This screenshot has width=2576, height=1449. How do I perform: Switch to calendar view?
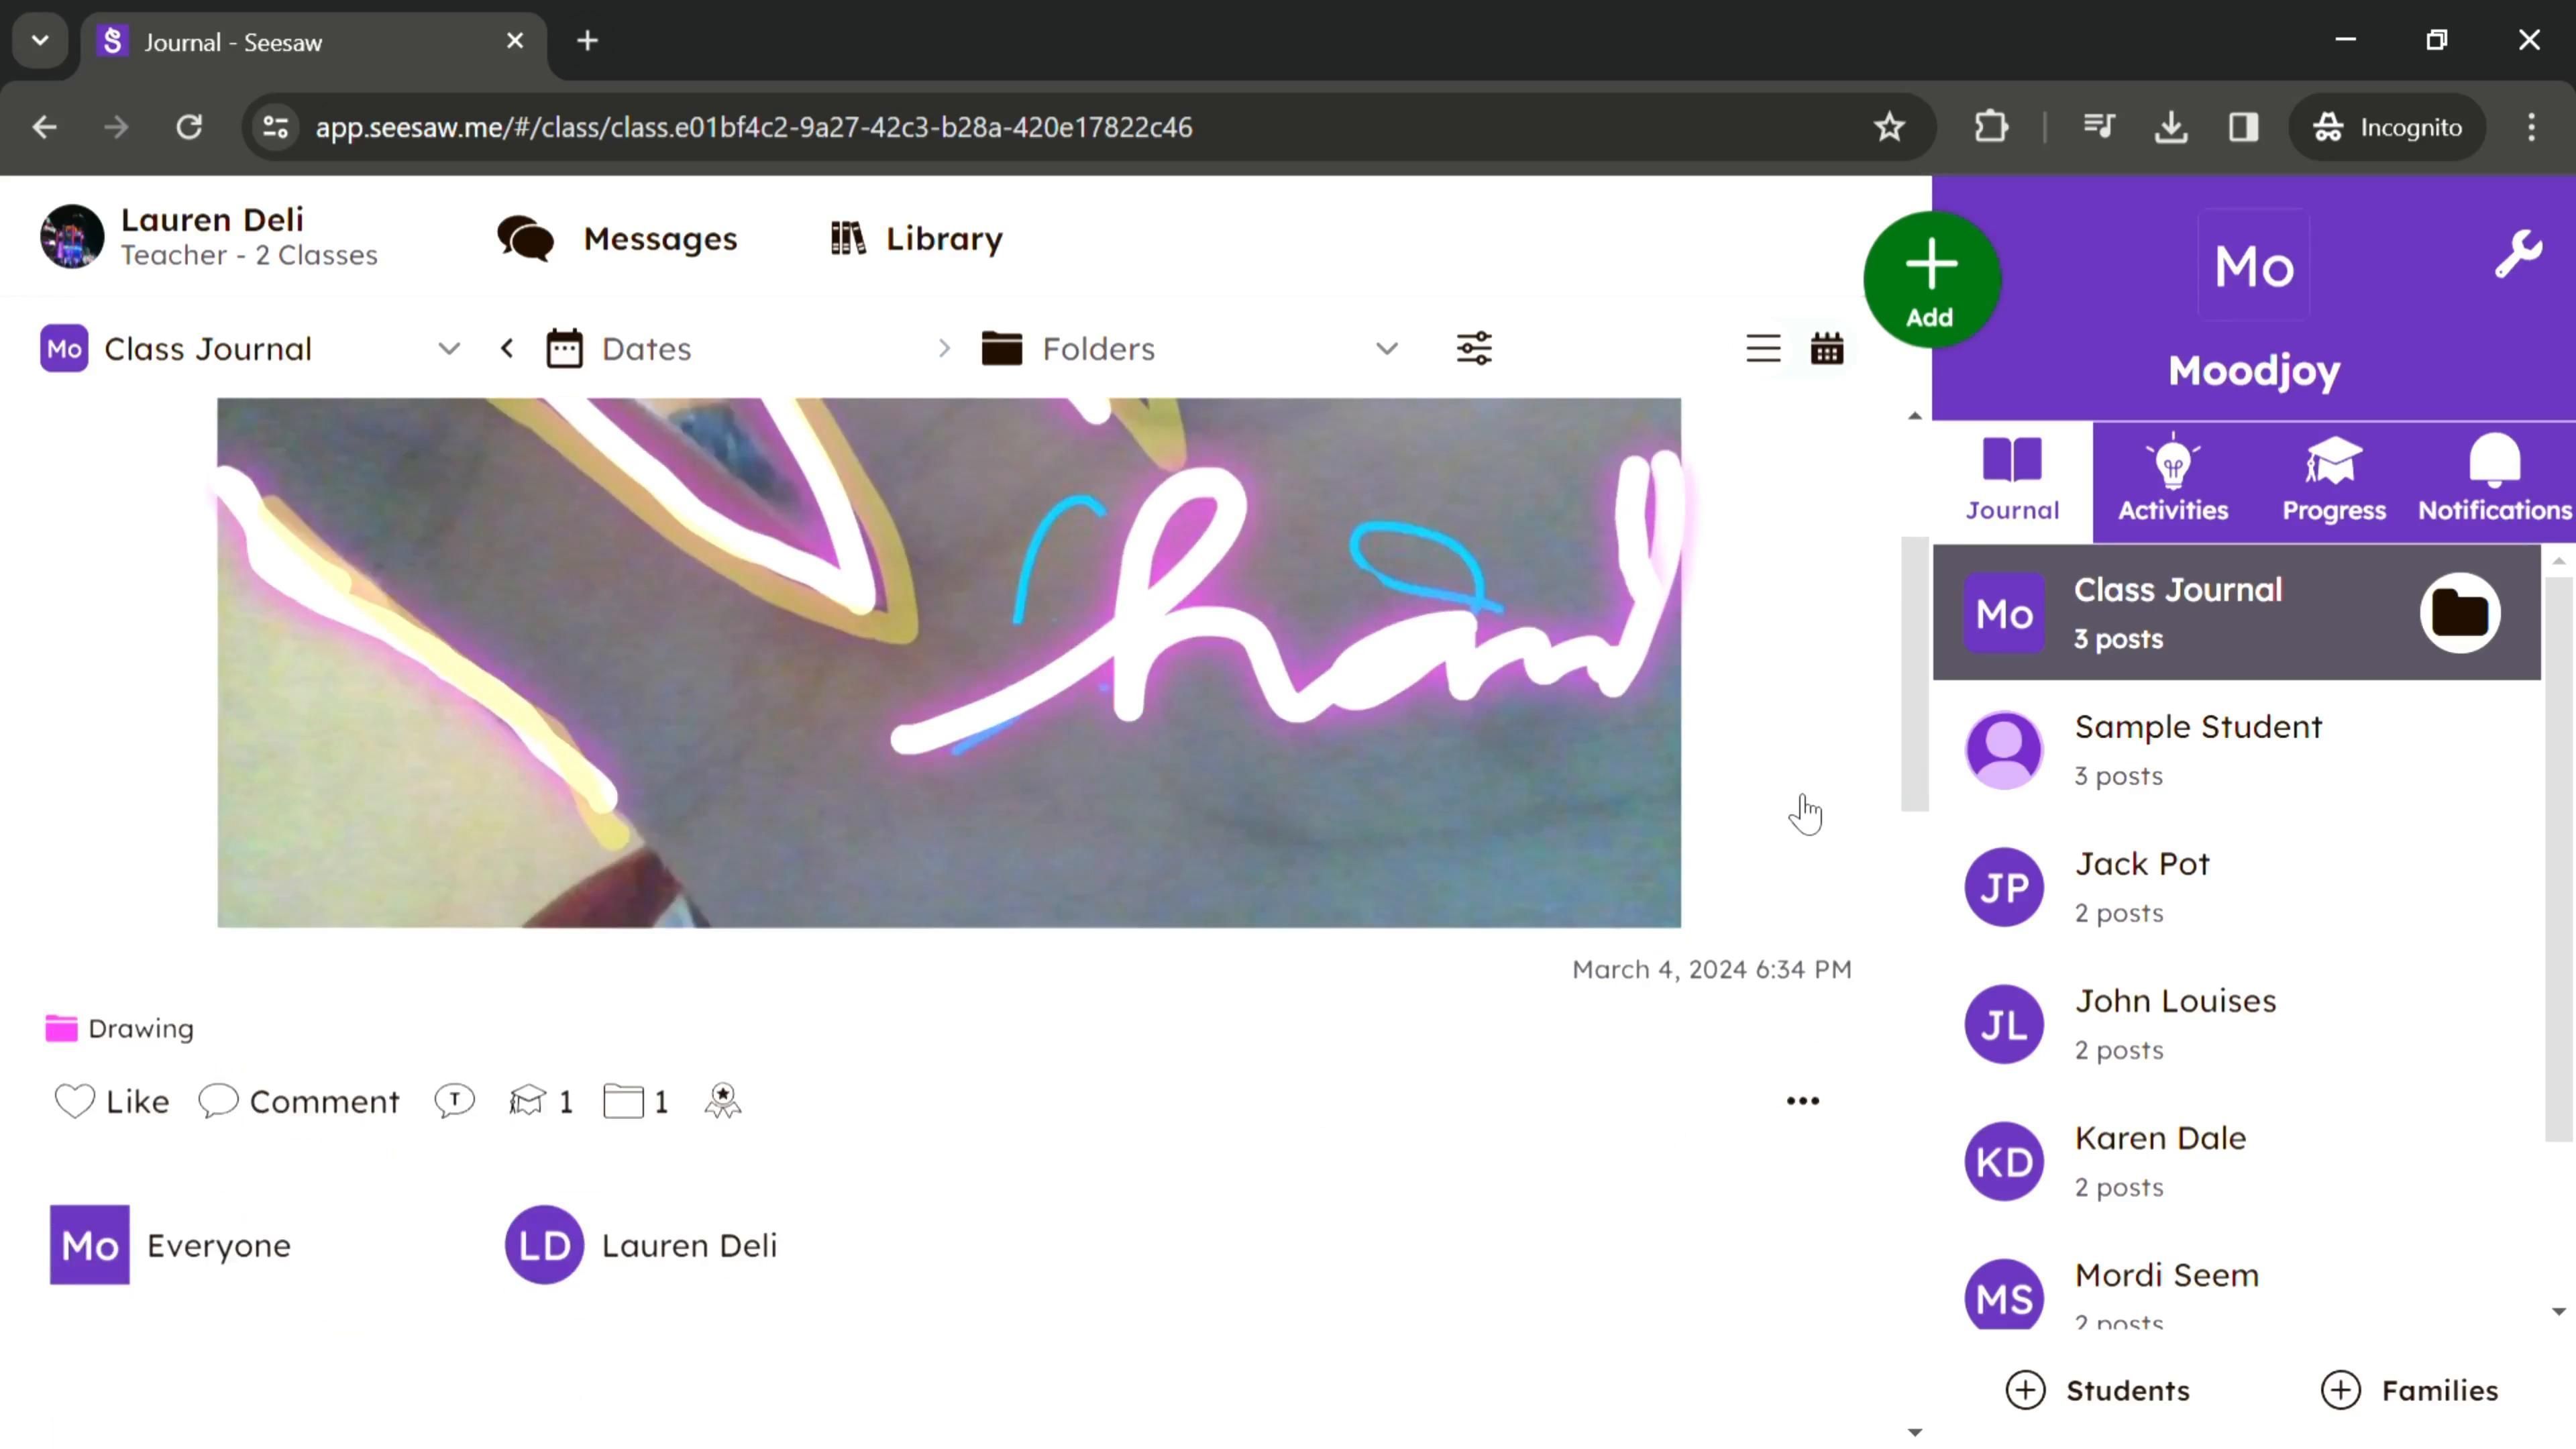[1827, 349]
